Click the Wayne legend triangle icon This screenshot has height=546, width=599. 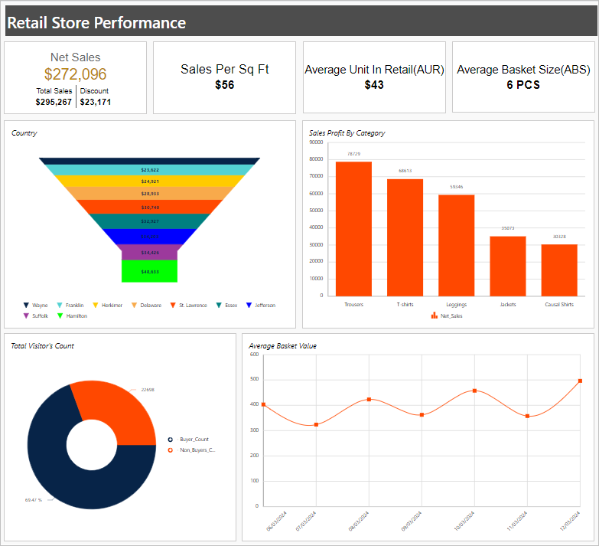click(26, 305)
